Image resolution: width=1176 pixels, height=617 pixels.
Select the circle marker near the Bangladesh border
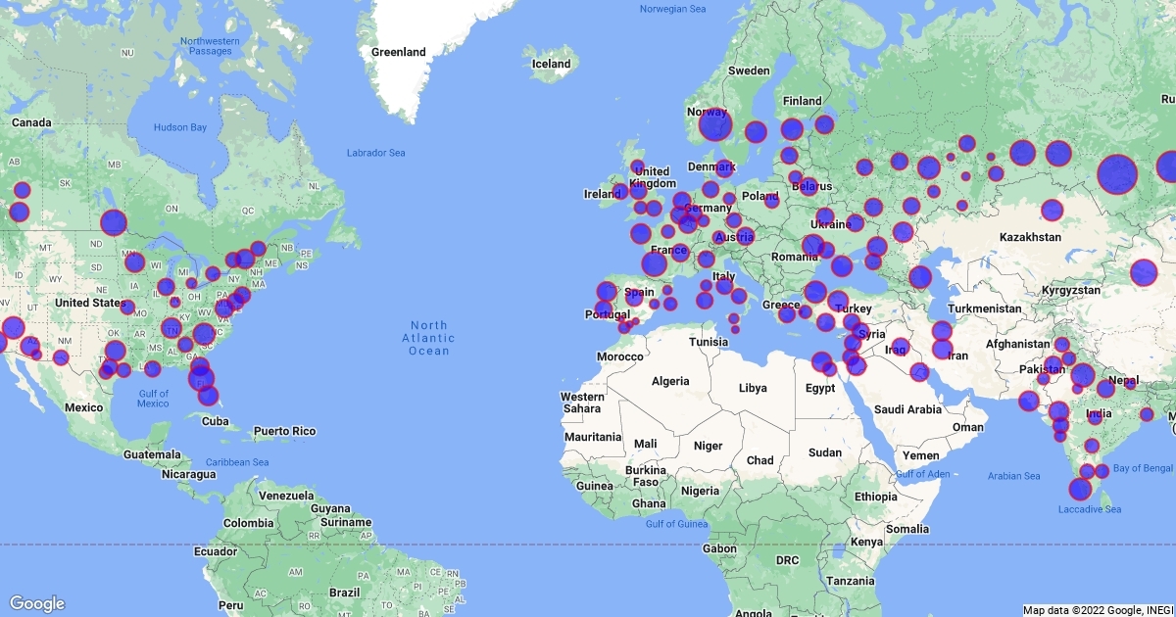point(1147,415)
